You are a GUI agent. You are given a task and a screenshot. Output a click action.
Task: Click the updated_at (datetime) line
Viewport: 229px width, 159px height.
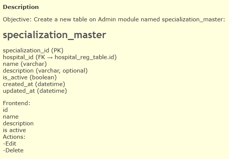34,91
